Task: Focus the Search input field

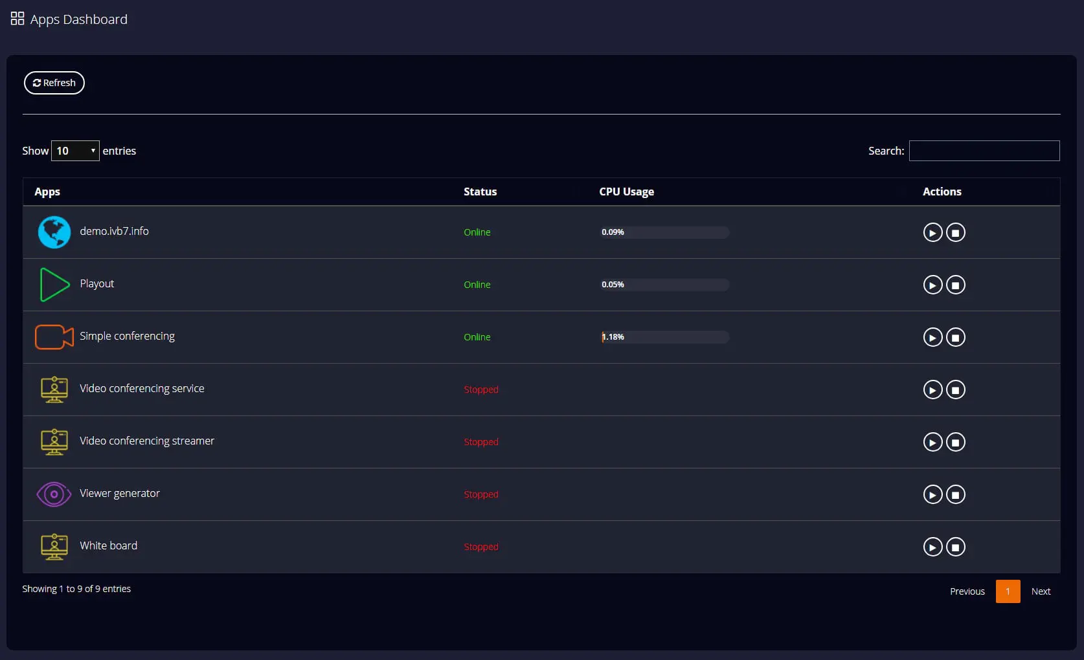Action: click(984, 151)
